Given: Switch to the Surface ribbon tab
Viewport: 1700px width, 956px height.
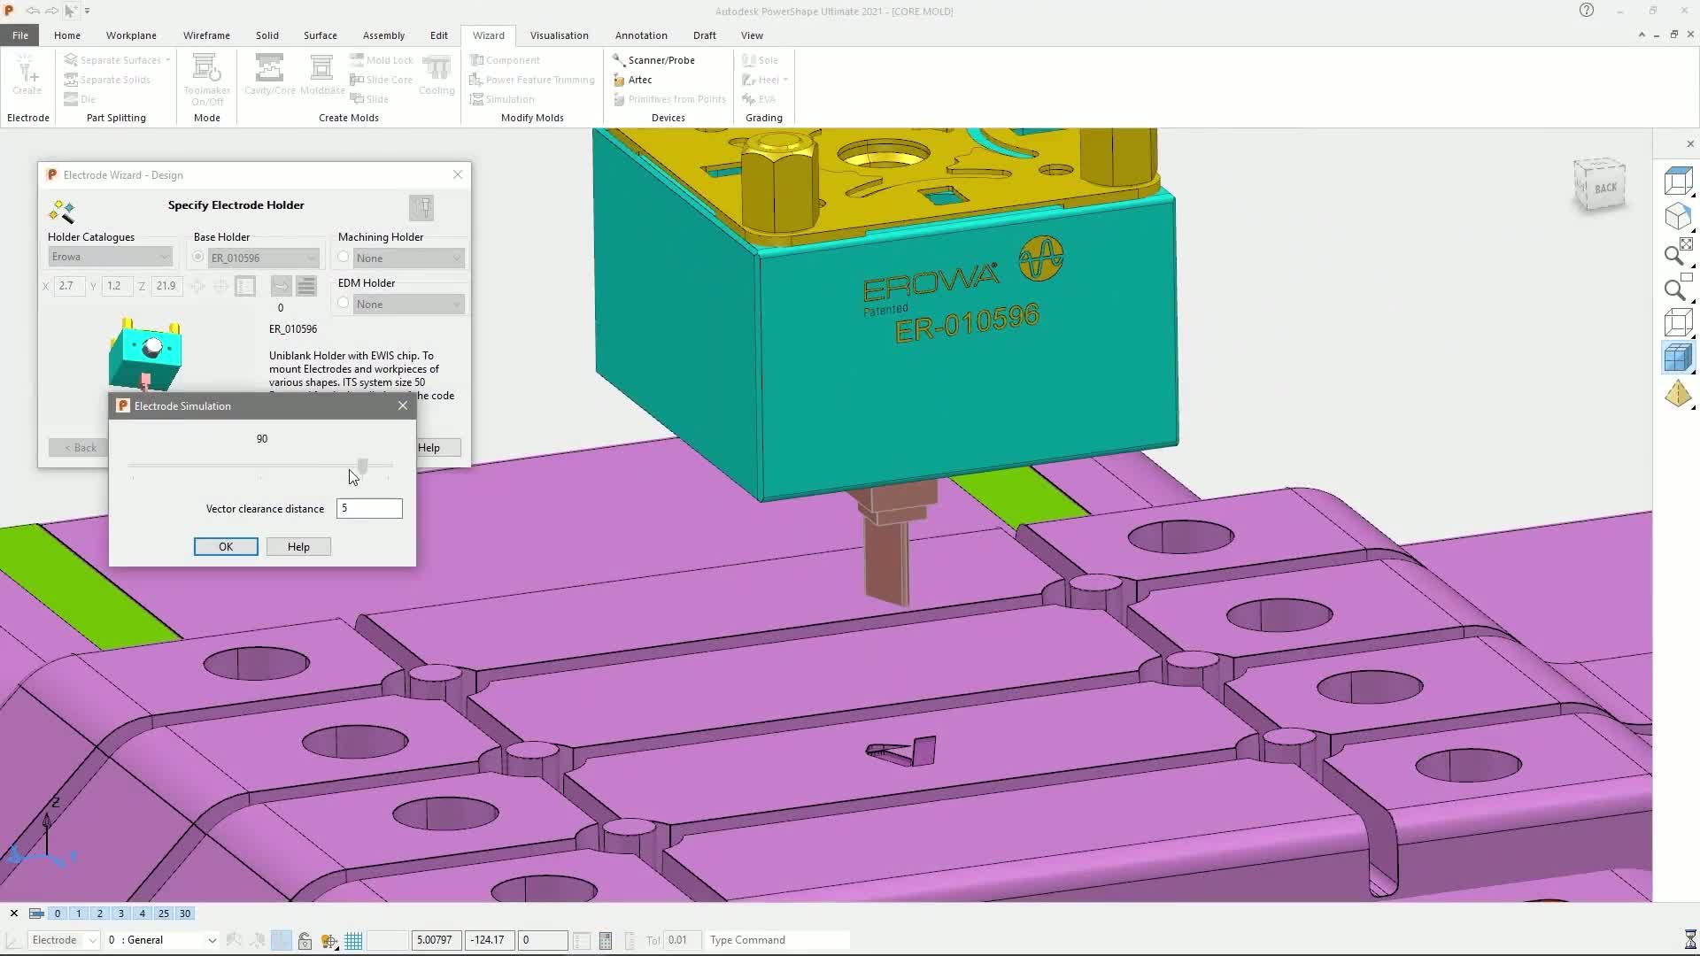Looking at the screenshot, I should tap(320, 35).
